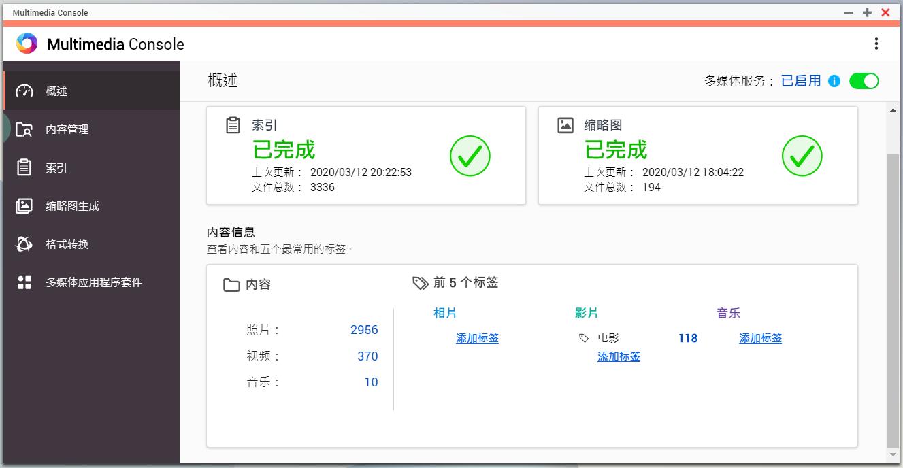Select the 格式转换 format conversion icon
The height and width of the screenshot is (468, 903).
[24, 244]
